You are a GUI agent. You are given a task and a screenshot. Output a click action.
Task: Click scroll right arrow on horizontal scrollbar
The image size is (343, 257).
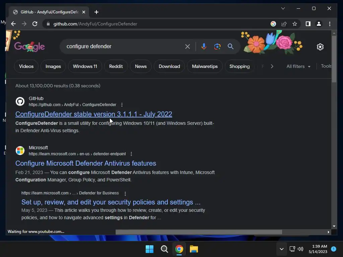(x=328, y=232)
